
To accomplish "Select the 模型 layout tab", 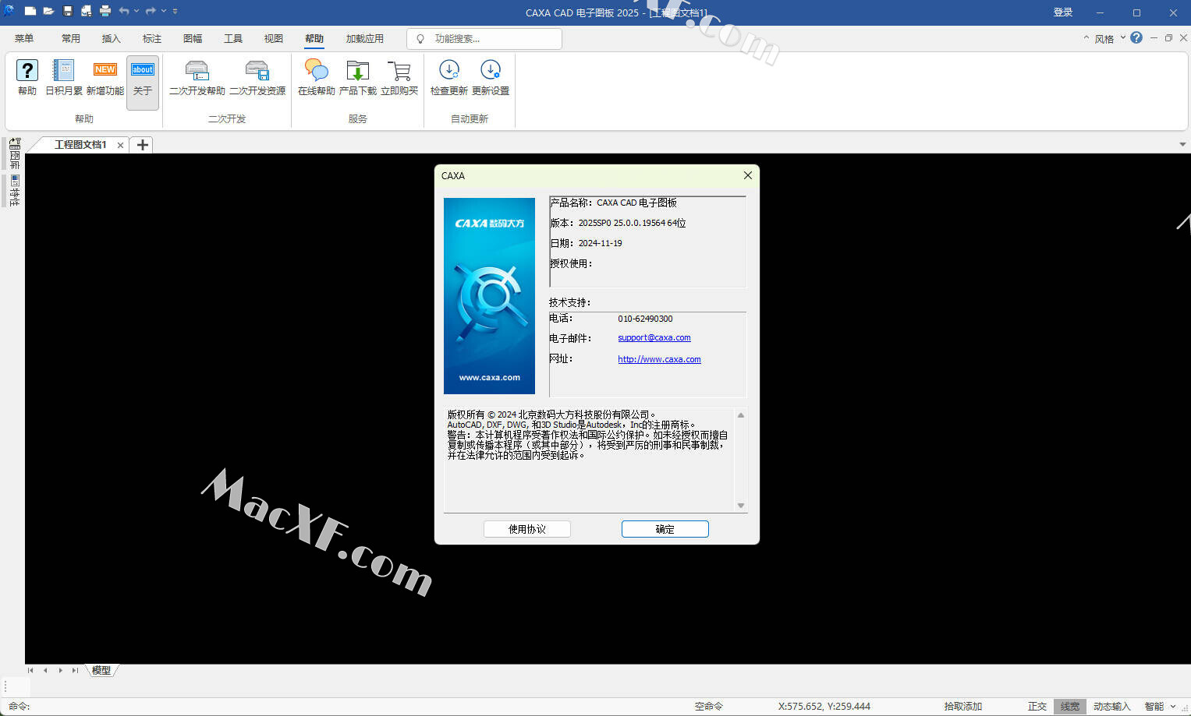I will (x=101, y=670).
